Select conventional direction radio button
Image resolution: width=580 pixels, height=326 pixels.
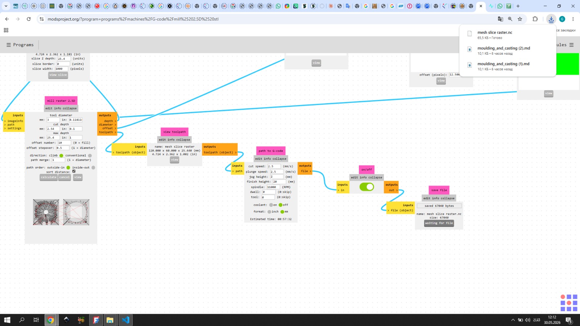tap(90, 155)
